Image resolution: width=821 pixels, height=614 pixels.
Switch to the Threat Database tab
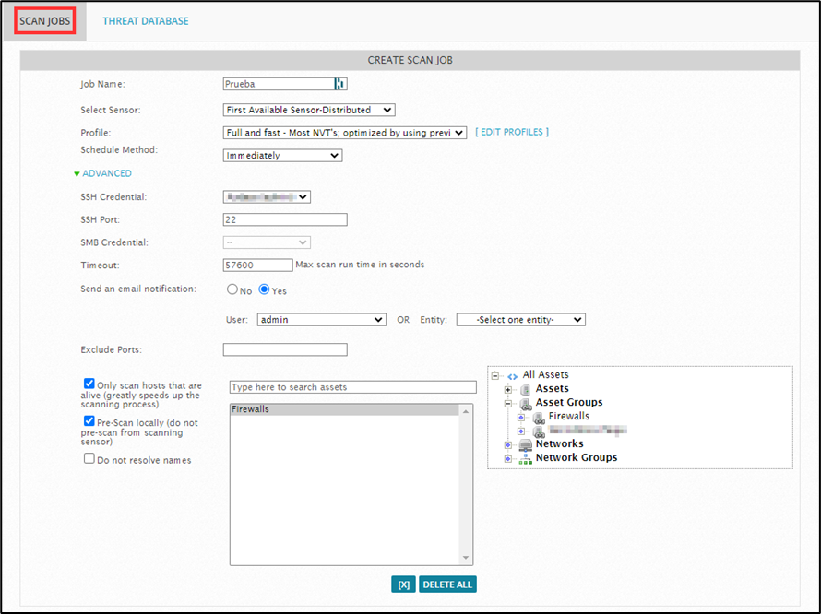point(146,21)
